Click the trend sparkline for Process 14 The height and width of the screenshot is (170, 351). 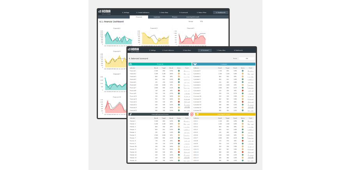tap(187, 157)
